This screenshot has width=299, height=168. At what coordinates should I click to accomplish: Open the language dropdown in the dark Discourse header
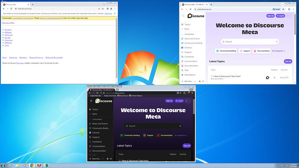188,101
